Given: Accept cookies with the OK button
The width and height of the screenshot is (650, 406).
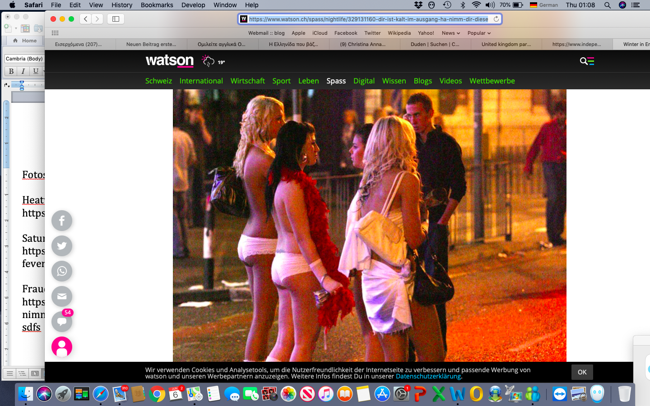Looking at the screenshot, I should 582,372.
